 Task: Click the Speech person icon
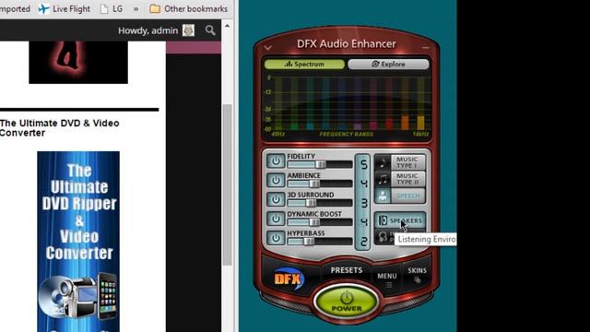(x=383, y=196)
